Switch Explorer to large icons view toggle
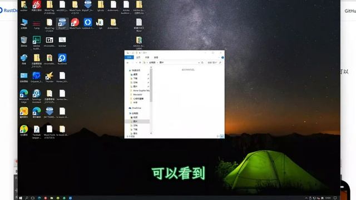 pos(222,136)
